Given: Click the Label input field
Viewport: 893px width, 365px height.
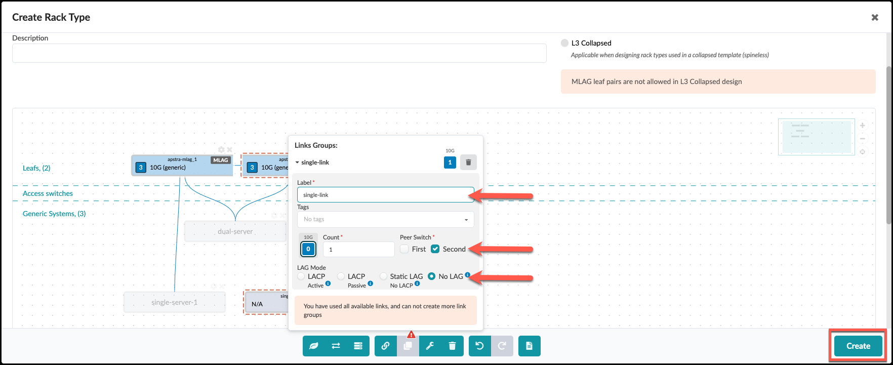Looking at the screenshot, I should pyautogui.click(x=385, y=195).
